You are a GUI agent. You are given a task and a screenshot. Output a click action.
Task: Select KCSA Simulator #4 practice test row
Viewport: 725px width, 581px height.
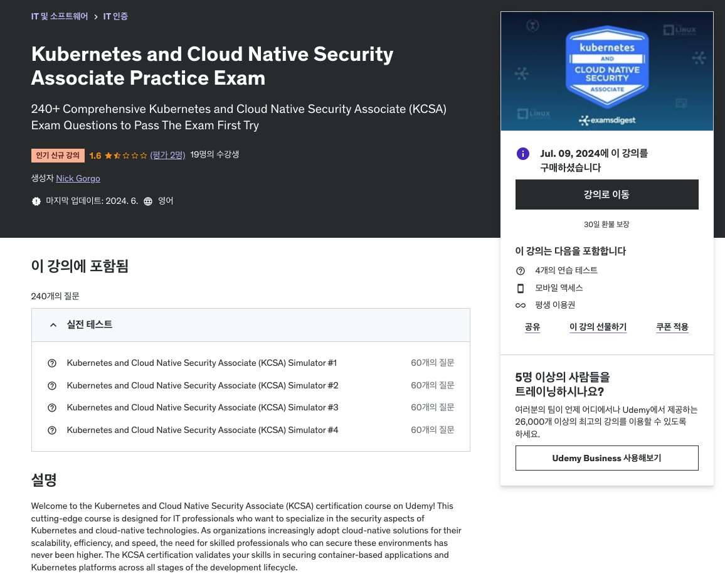tap(251, 430)
